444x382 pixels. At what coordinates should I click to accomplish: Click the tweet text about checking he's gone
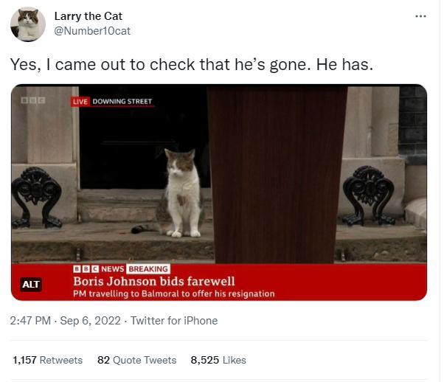[192, 65]
